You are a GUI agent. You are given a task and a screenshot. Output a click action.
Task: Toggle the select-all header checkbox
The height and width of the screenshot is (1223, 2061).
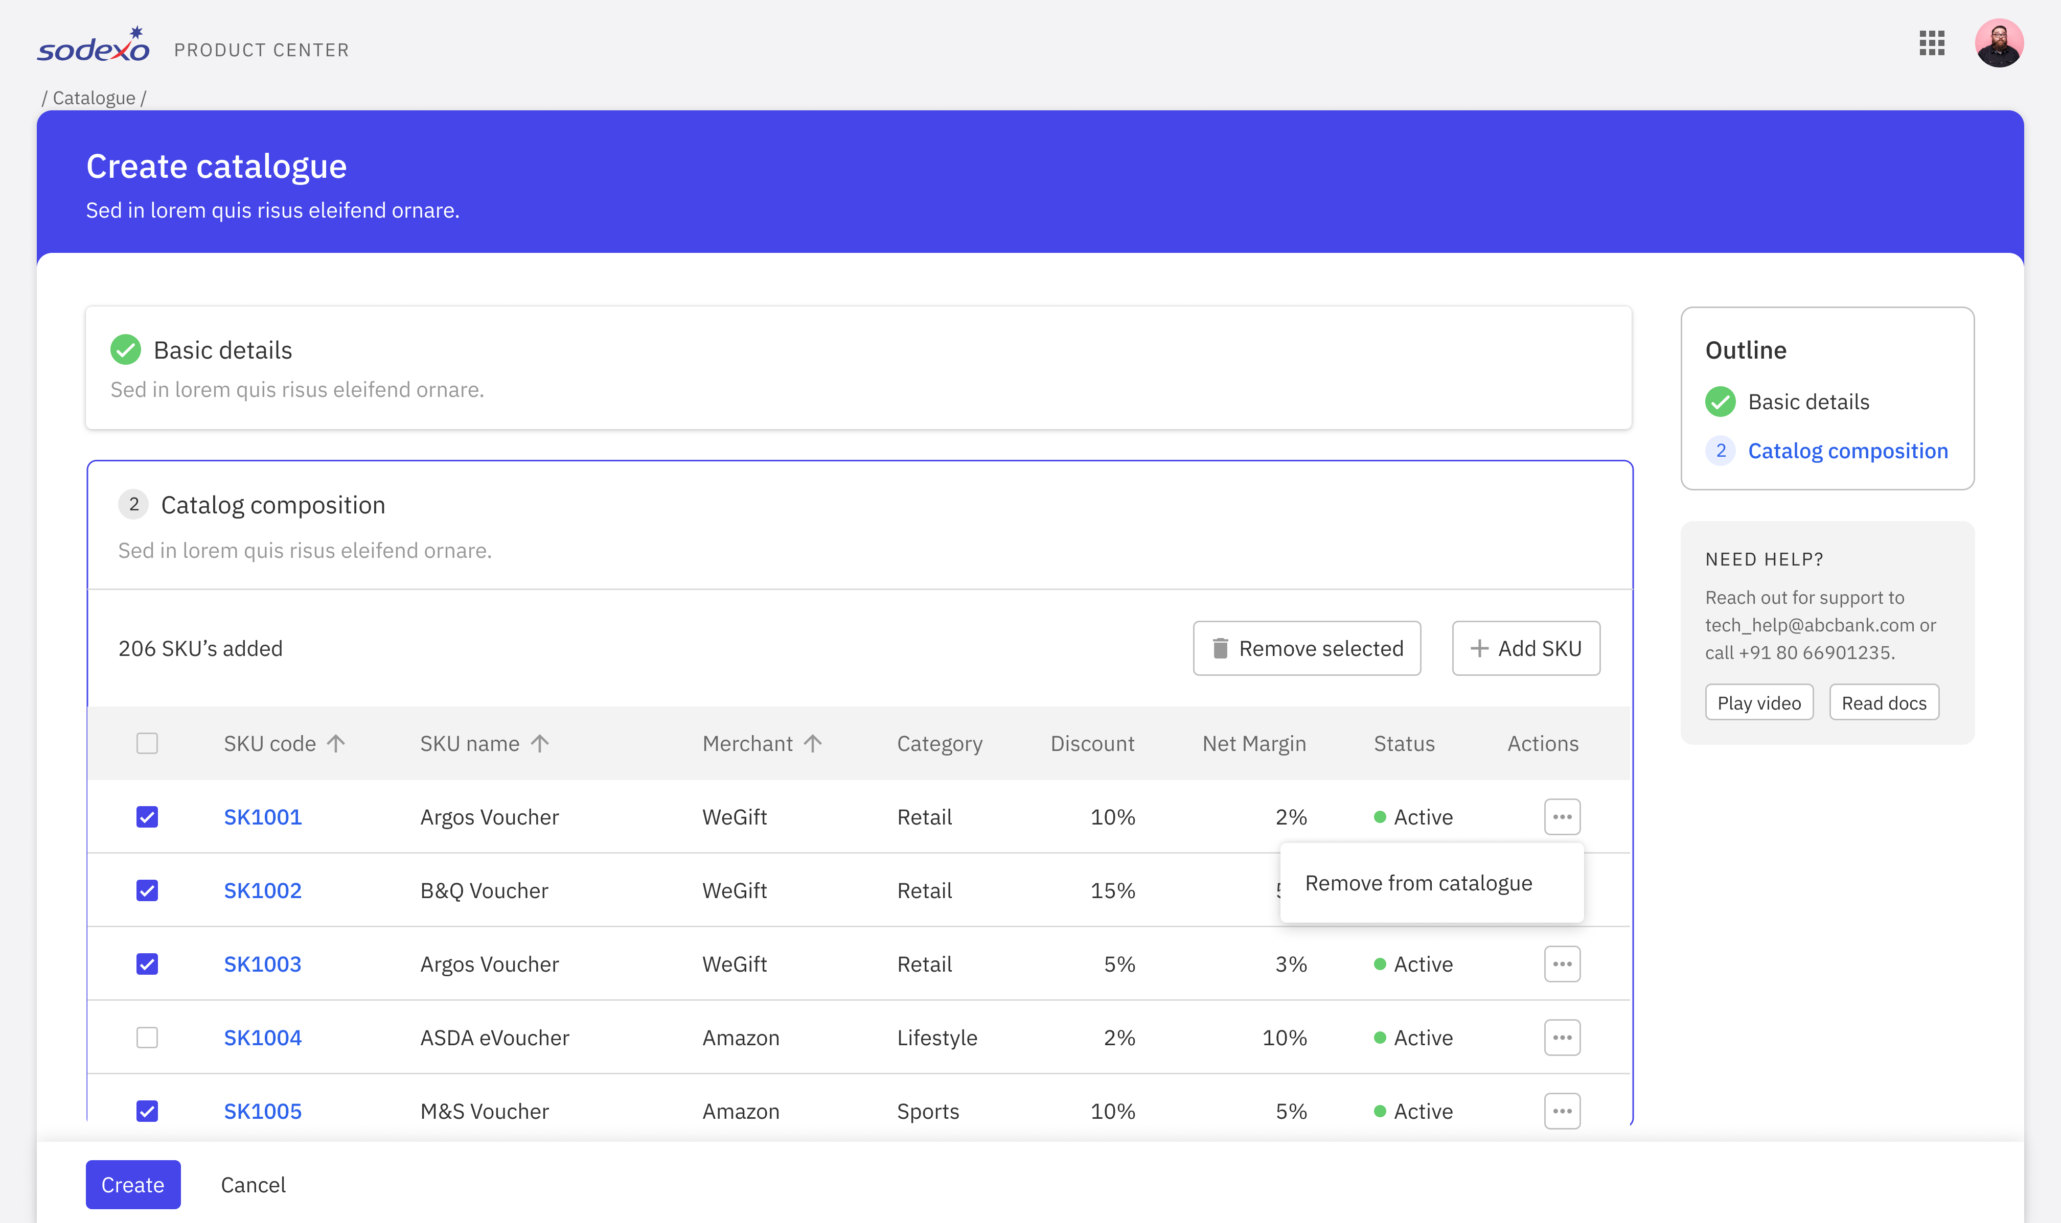coord(147,743)
